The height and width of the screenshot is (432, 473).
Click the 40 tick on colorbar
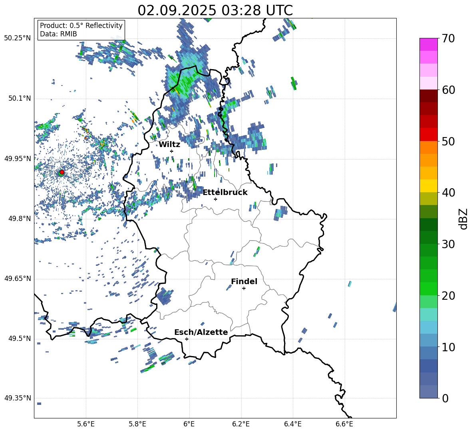pos(448,193)
